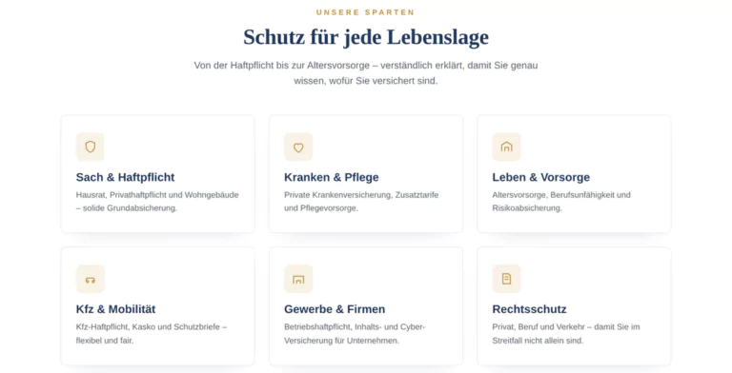Click the 'Schutz für jede Lebenslage' headline
Screen dimensions: 732x373
pyautogui.click(x=366, y=37)
